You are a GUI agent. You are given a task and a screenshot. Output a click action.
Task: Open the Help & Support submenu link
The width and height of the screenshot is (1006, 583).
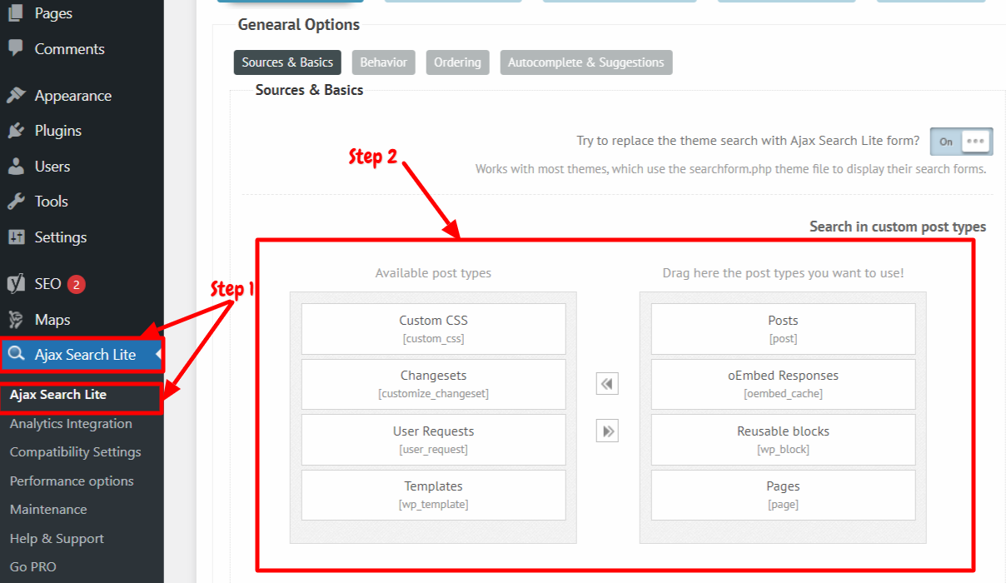pyautogui.click(x=57, y=539)
